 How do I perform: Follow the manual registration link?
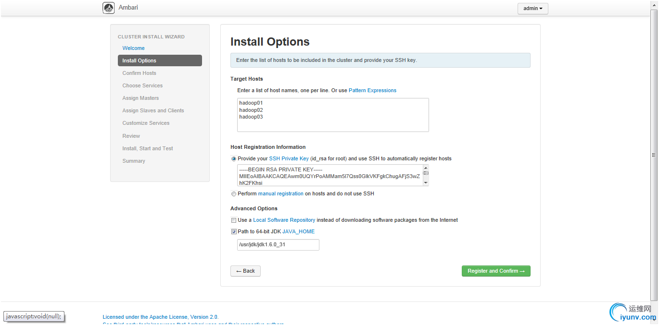point(280,193)
